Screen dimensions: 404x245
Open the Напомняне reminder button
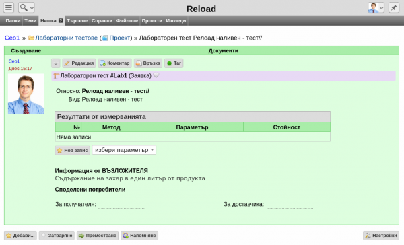coord(139,236)
